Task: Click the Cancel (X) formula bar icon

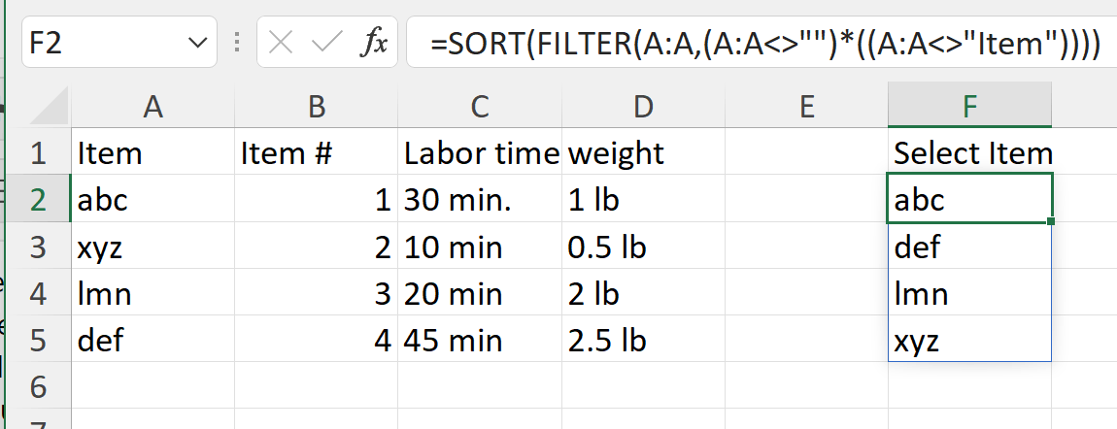Action: pyautogui.click(x=281, y=44)
